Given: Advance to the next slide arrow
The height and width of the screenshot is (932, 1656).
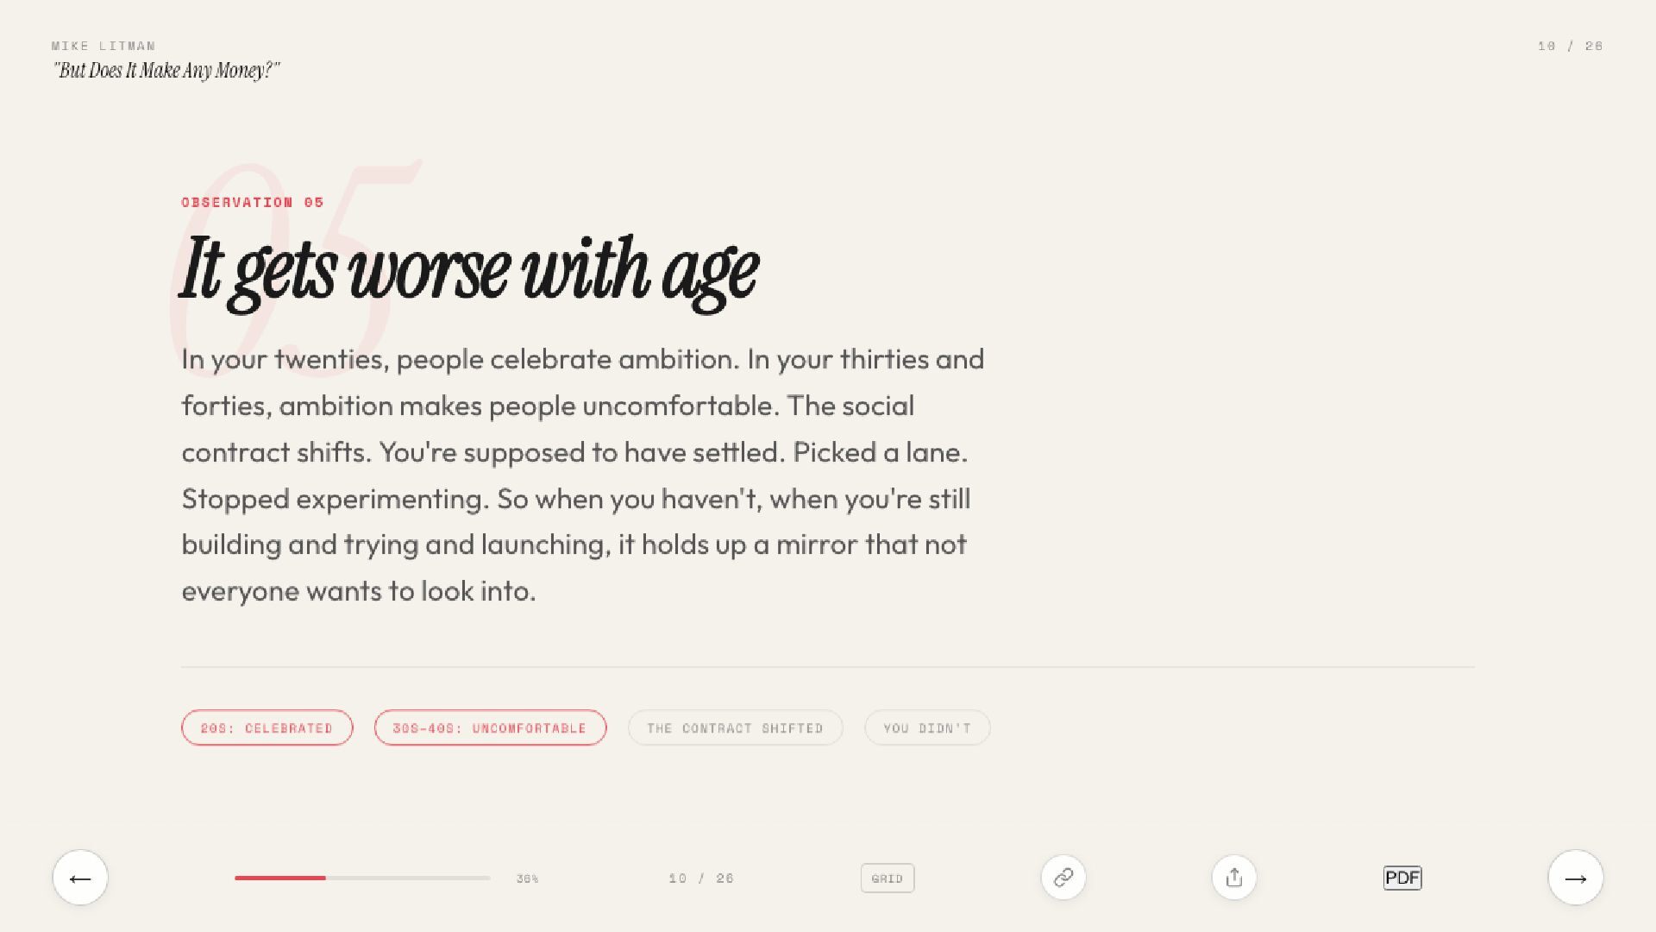Looking at the screenshot, I should point(1575,878).
